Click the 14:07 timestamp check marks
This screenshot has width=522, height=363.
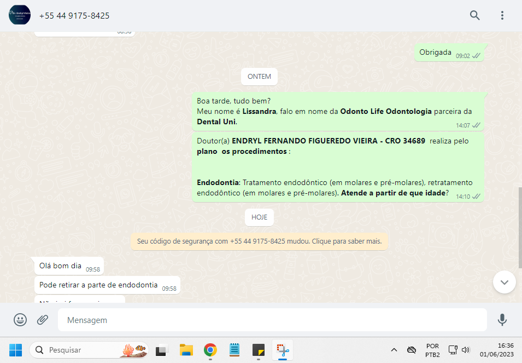tap(477, 125)
